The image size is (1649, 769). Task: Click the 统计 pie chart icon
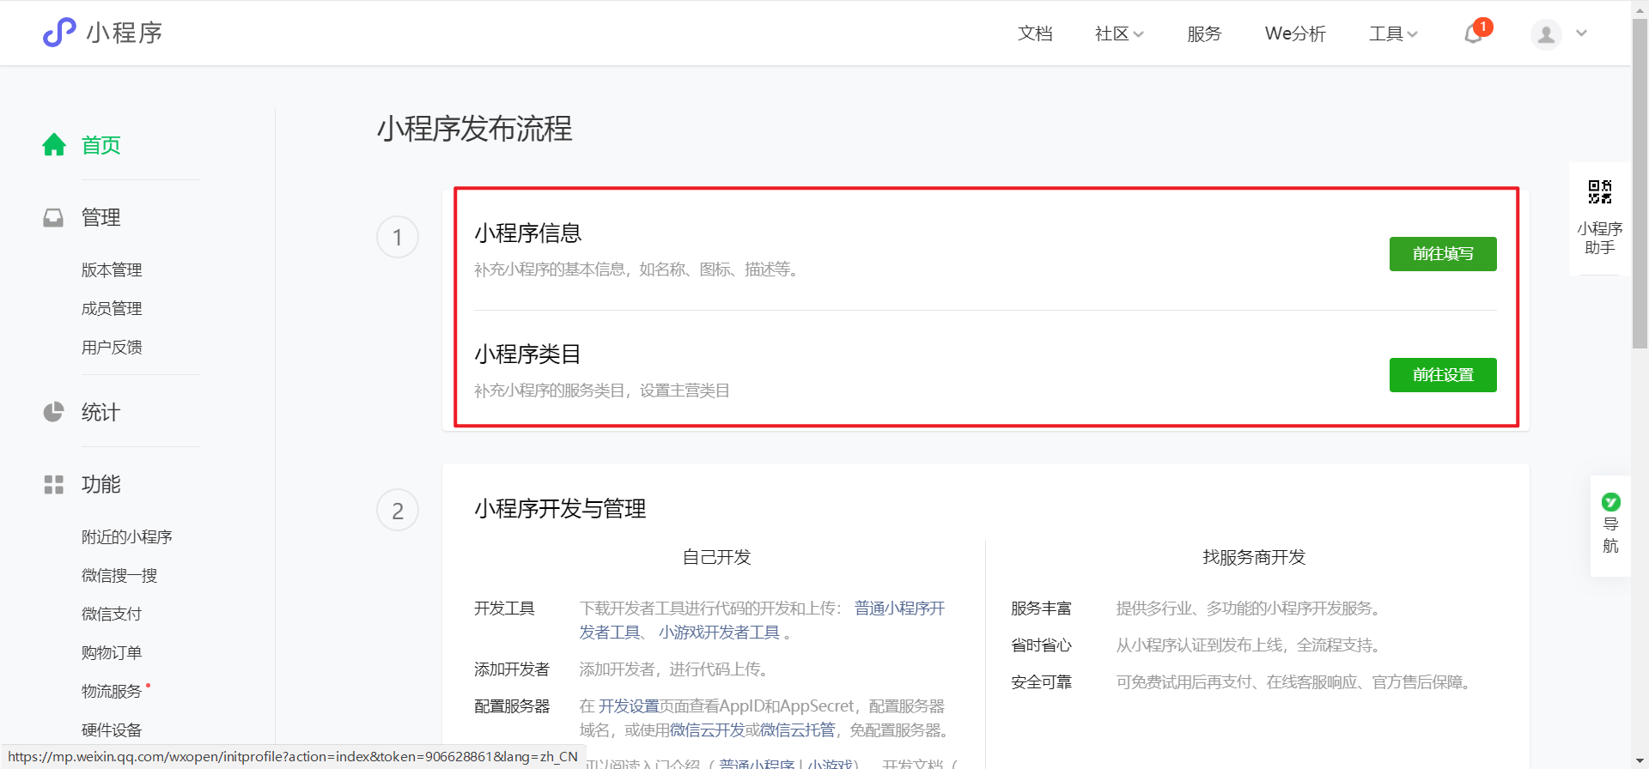pyautogui.click(x=53, y=412)
